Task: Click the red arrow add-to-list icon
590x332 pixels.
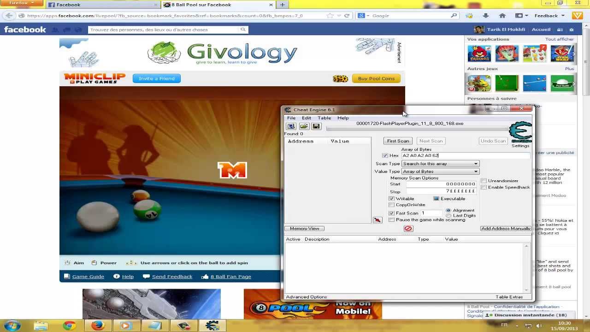Action: click(378, 220)
